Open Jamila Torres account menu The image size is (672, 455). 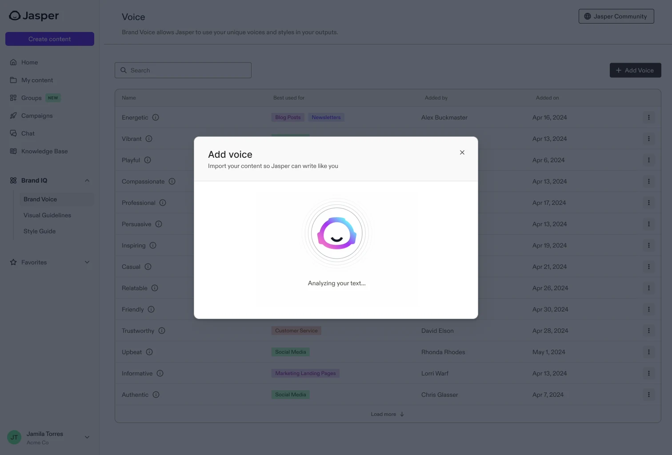[87, 437]
